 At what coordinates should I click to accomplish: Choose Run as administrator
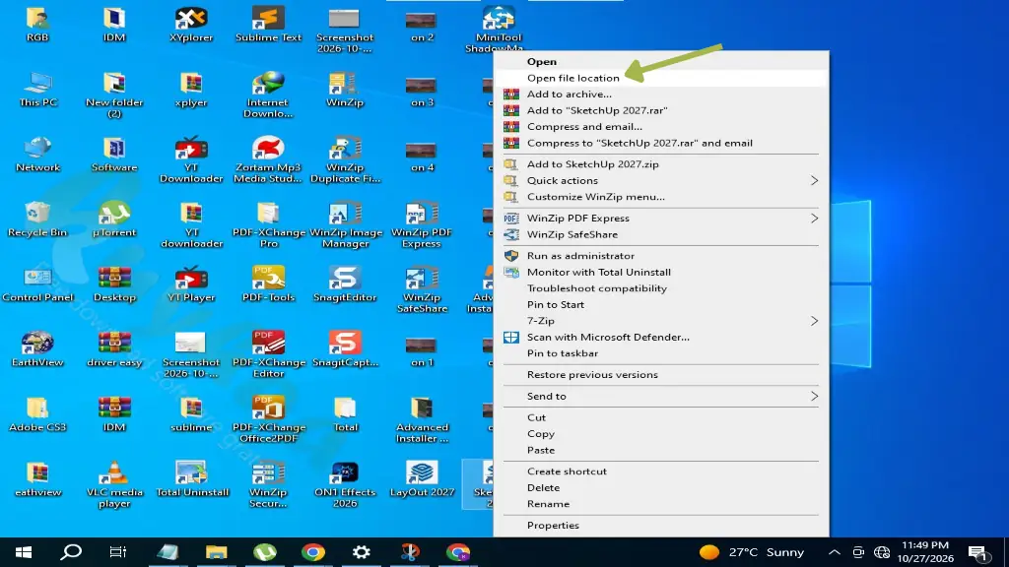pos(661,256)
